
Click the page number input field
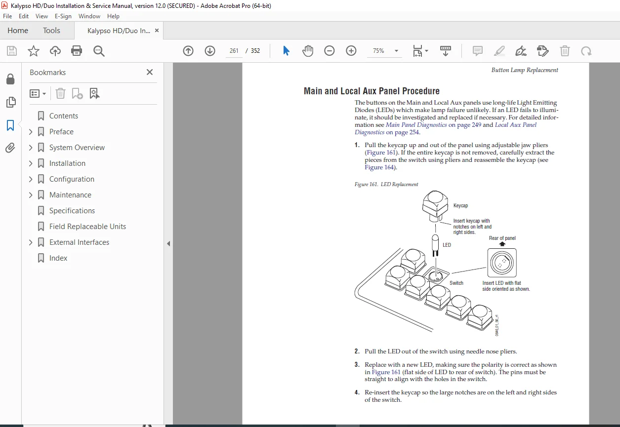tap(234, 51)
